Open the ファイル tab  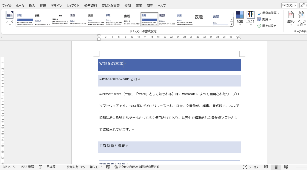(x=7, y=5)
